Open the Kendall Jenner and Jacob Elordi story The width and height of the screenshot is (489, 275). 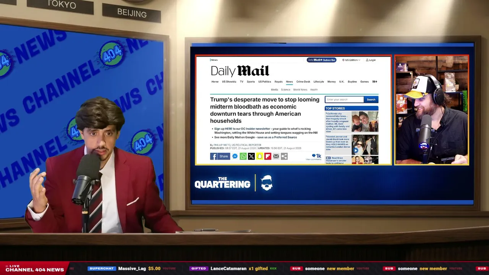[338, 143]
